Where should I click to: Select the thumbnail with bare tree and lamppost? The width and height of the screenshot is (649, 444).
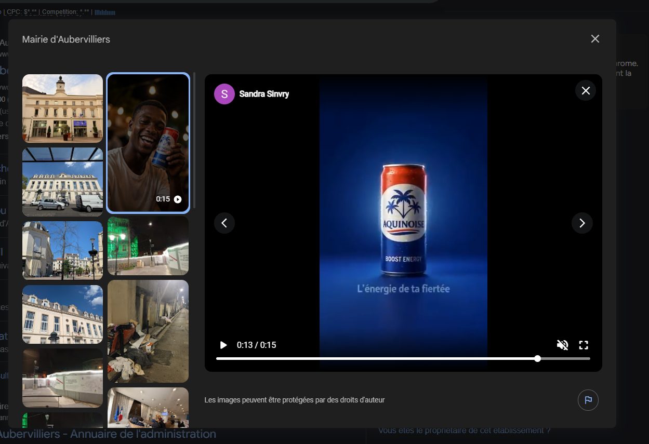[x=62, y=250]
